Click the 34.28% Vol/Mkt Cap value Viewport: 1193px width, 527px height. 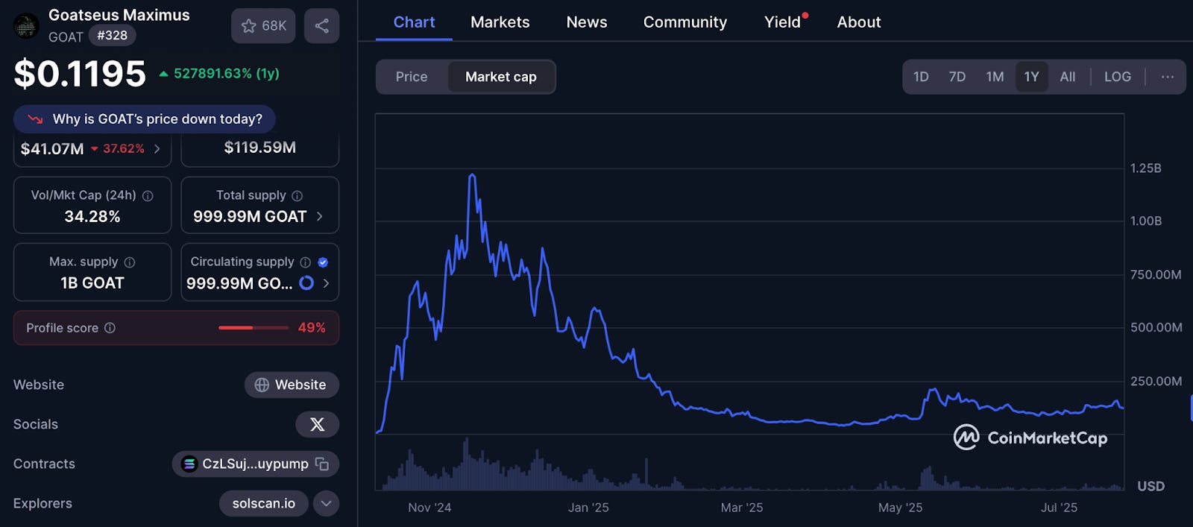[x=92, y=217]
